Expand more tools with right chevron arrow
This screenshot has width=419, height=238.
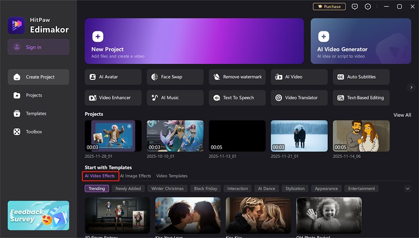[411, 87]
